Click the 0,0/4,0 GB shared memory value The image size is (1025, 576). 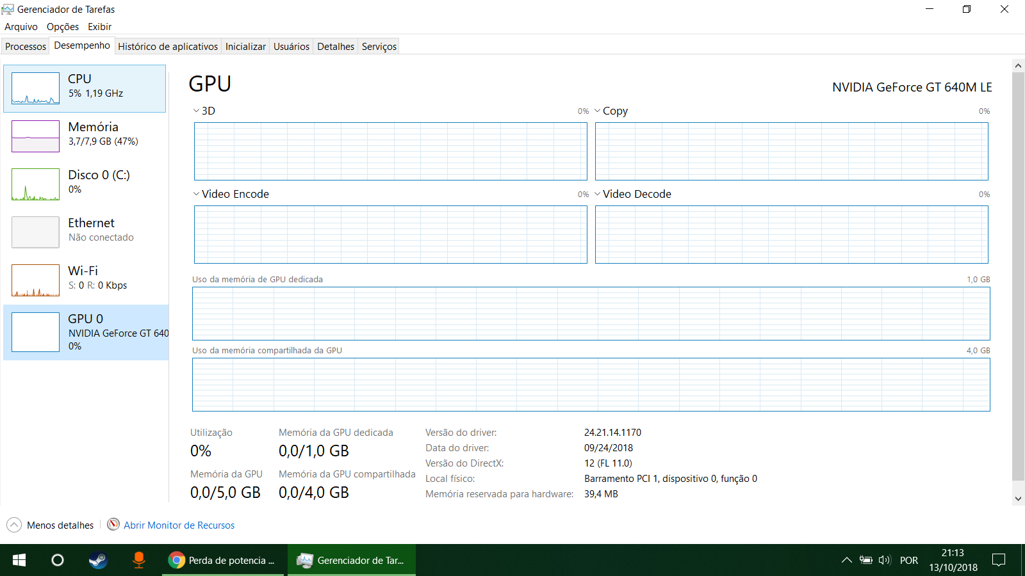[x=314, y=492]
